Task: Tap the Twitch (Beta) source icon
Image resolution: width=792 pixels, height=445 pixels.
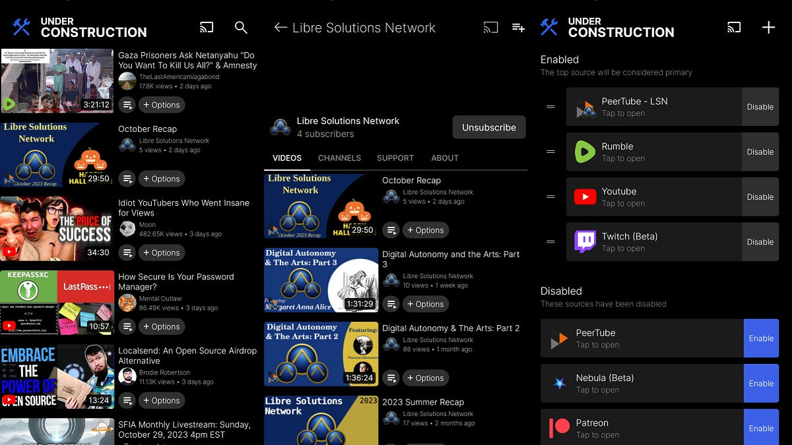Action: [585, 241]
